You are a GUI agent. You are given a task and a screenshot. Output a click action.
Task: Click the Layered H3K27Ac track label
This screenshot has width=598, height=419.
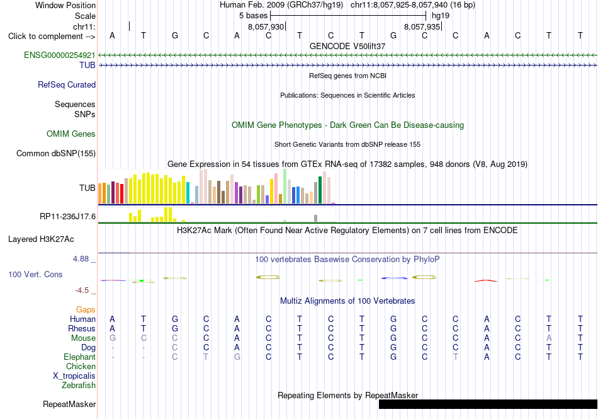(41, 239)
